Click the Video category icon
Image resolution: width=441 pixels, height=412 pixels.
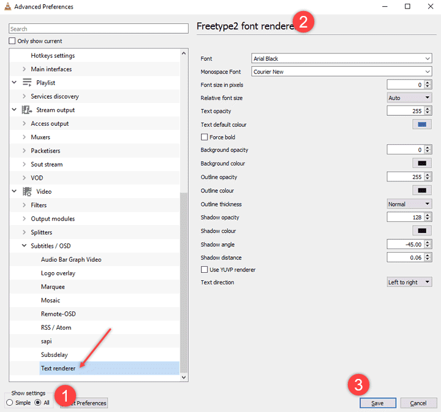tap(27, 191)
